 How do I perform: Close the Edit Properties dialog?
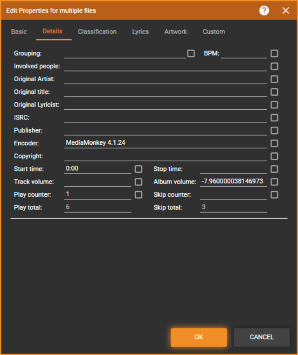(285, 10)
